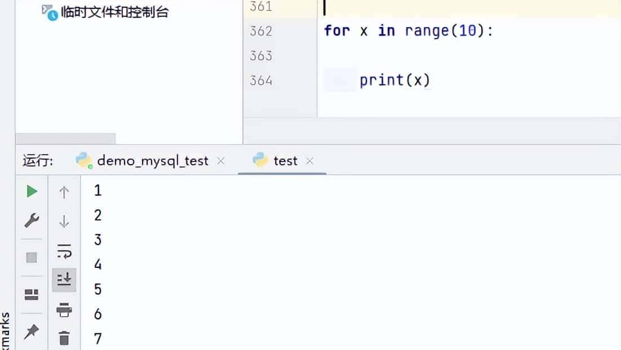Rerun the script with green play icon
The width and height of the screenshot is (621, 350).
pos(32,192)
